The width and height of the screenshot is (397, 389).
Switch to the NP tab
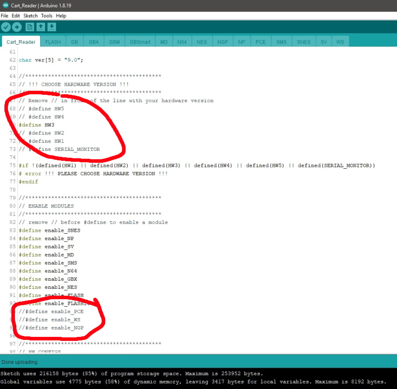point(242,42)
